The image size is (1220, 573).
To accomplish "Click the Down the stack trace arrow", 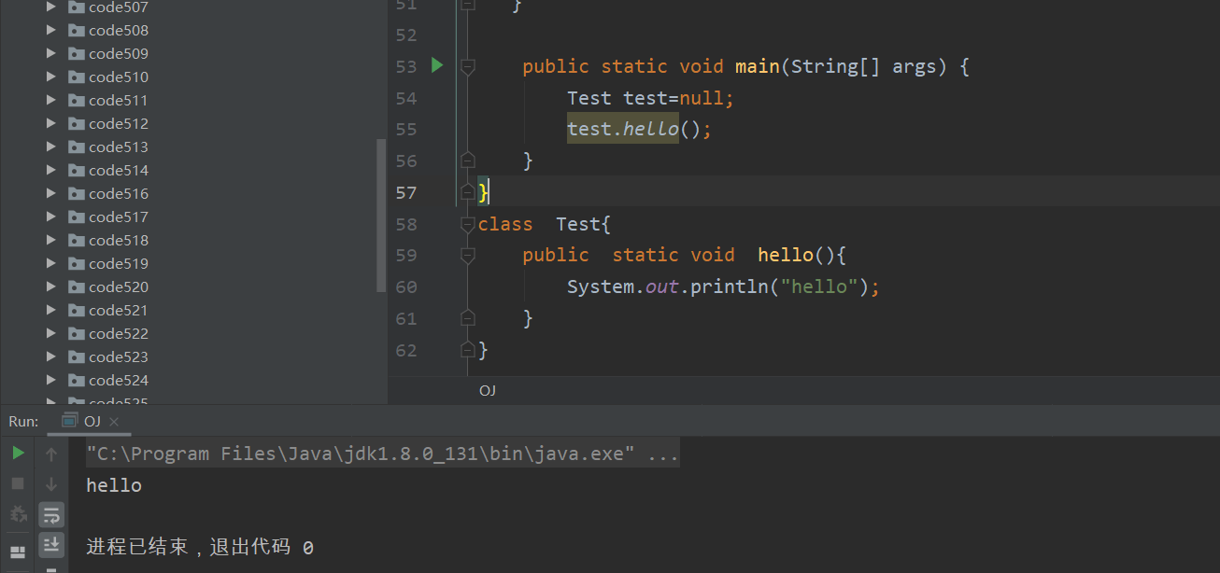I will point(51,483).
